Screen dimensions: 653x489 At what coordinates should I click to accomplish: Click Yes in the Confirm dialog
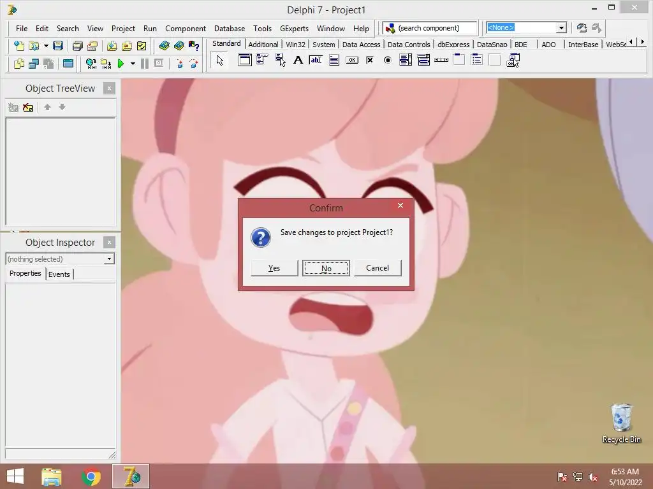[x=274, y=268]
